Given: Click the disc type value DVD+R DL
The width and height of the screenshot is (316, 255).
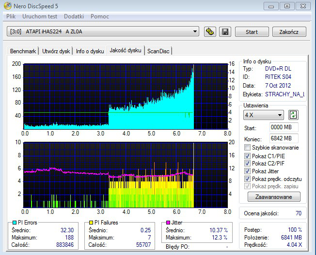Looking at the screenshot, I should [x=278, y=69].
